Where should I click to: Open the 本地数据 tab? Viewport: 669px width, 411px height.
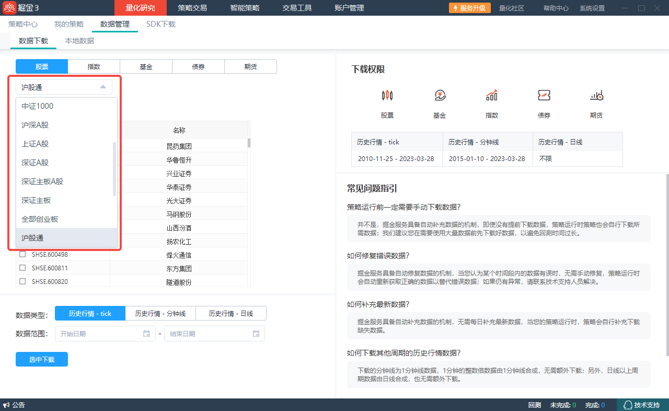tap(79, 41)
